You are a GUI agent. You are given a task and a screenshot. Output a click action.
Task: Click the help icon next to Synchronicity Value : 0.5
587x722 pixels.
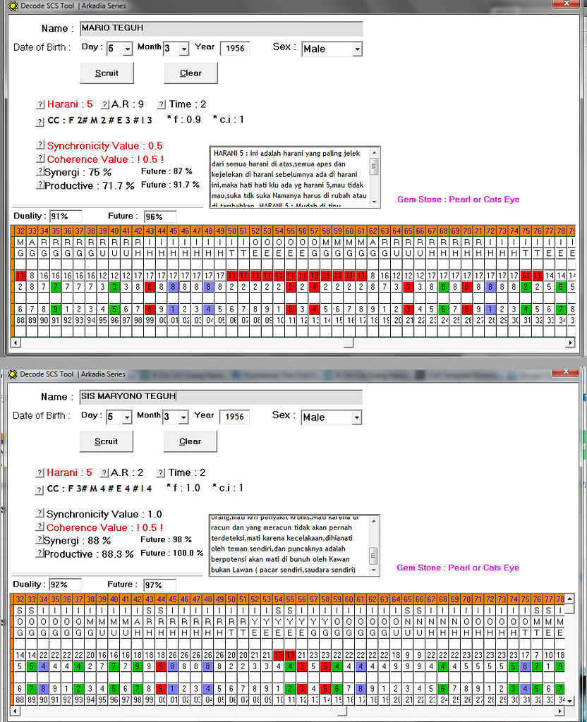click(40, 145)
